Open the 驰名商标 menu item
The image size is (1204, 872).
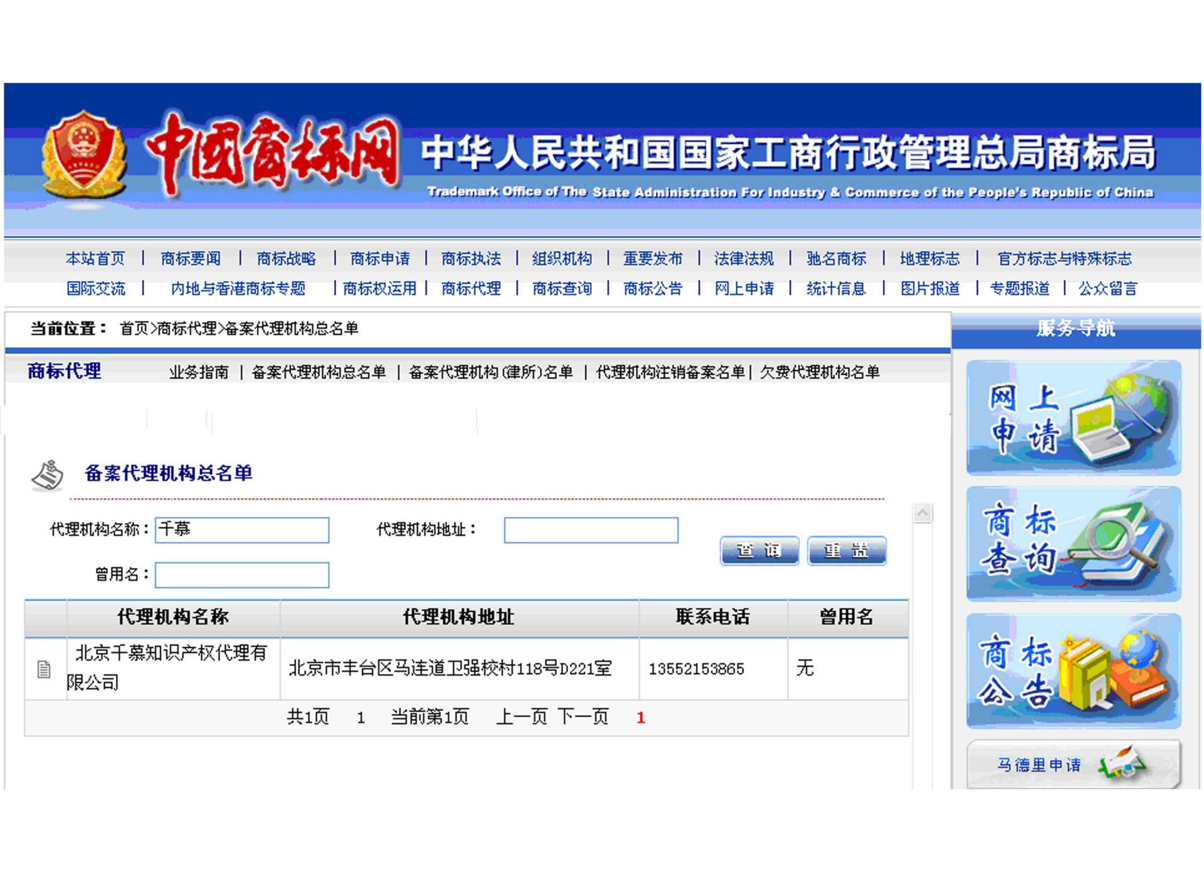pyautogui.click(x=835, y=258)
